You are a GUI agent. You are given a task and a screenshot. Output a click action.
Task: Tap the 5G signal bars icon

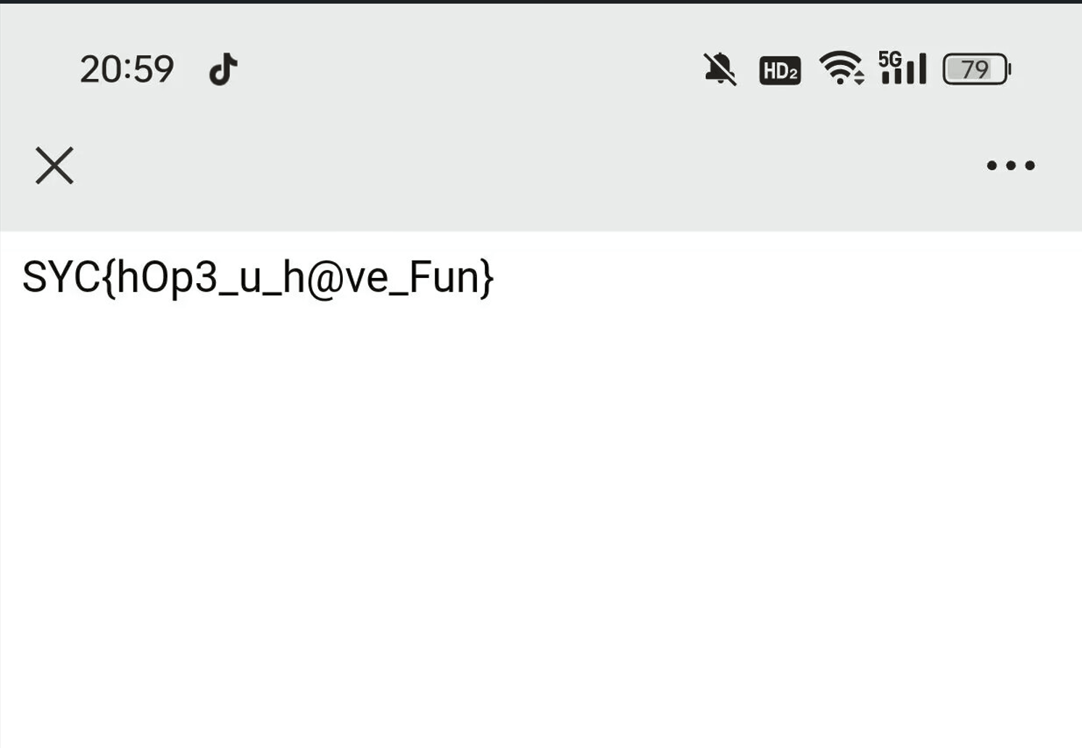(x=902, y=68)
